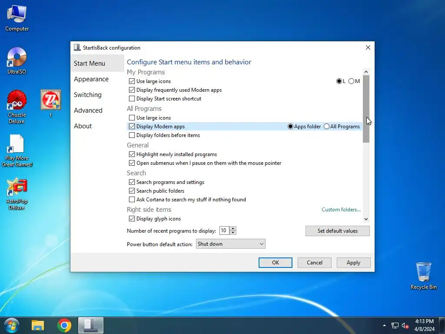Choose the Apps folder radio option

point(290,127)
